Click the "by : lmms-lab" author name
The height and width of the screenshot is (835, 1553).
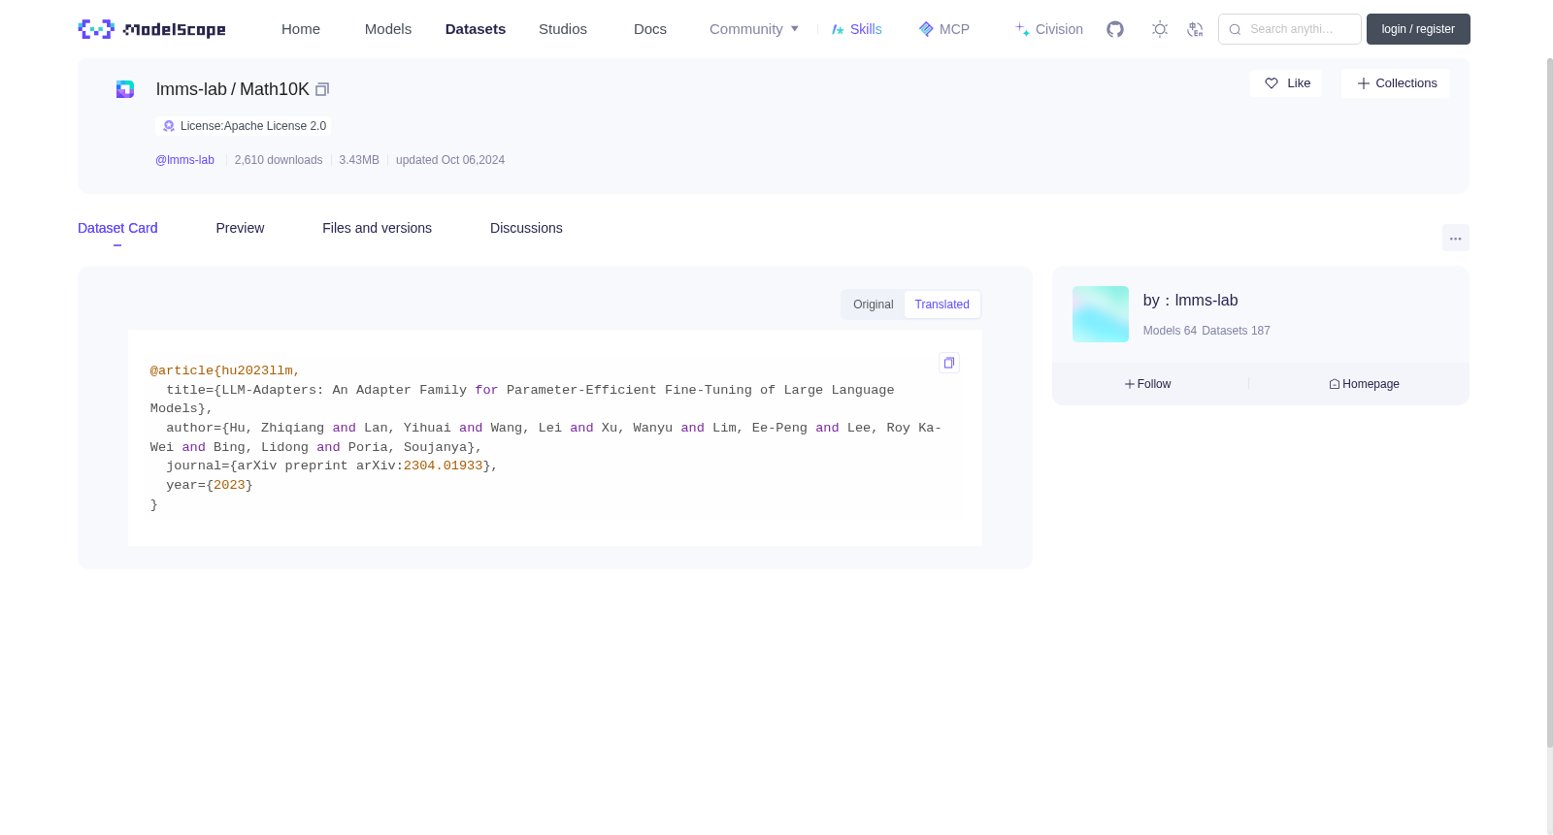(1190, 301)
